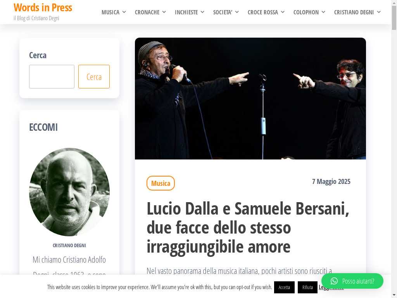Viewport: 397px width, 298px height.
Task: Click the Cristiano Degni circular profile photo
Action: (x=69, y=192)
